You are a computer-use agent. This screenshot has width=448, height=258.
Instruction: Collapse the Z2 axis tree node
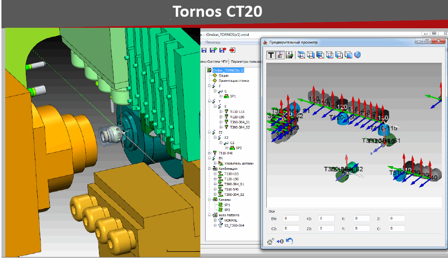pos(209,133)
